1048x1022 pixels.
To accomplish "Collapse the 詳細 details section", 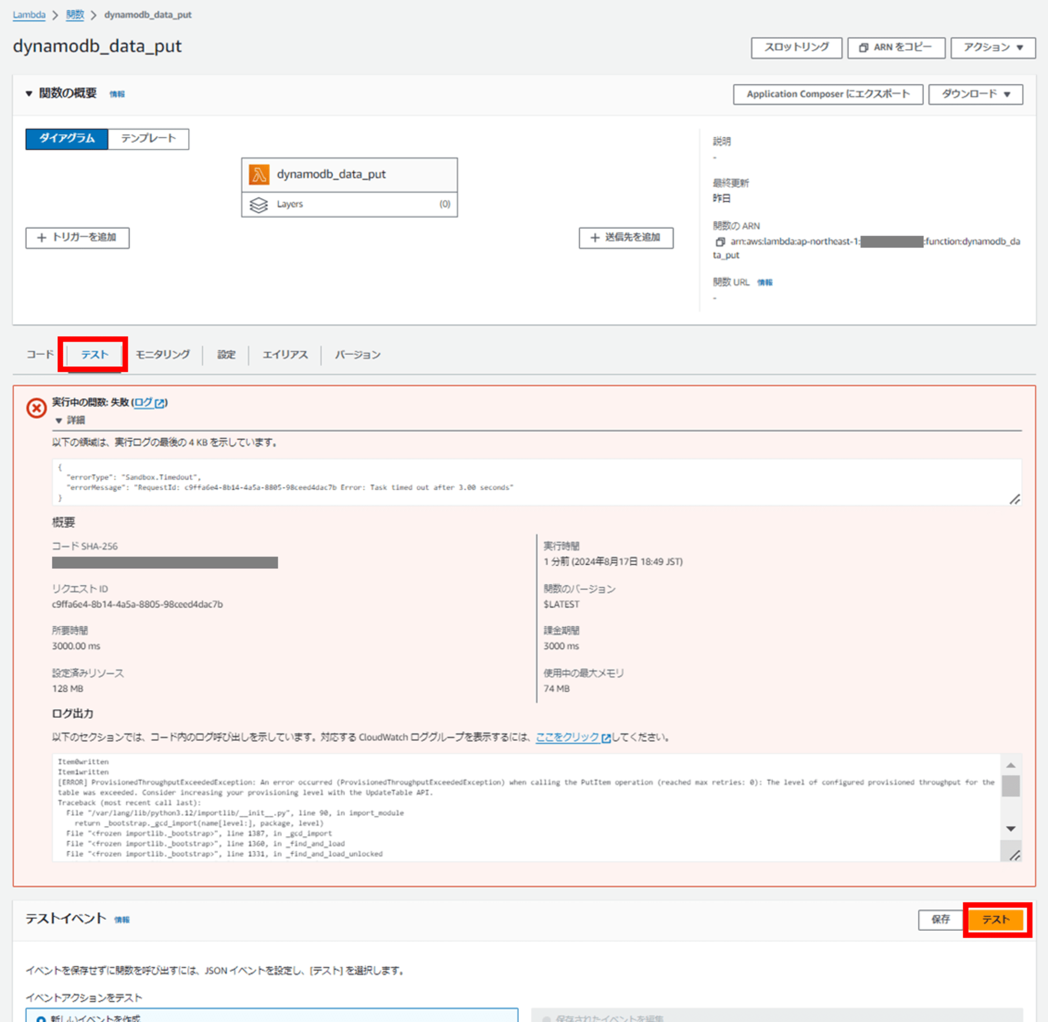I will click(59, 420).
